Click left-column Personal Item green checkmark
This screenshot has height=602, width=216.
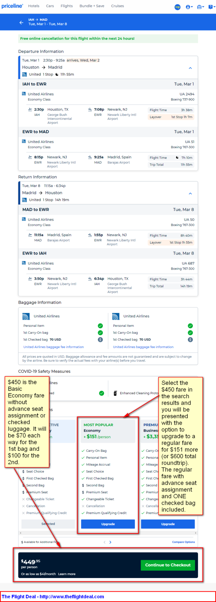click(x=100, y=326)
